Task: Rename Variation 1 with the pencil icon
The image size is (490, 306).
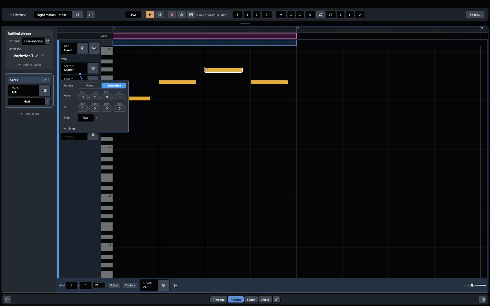Action: [x=37, y=56]
